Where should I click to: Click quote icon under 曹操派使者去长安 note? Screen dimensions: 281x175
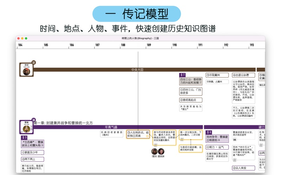[x=235, y=139]
